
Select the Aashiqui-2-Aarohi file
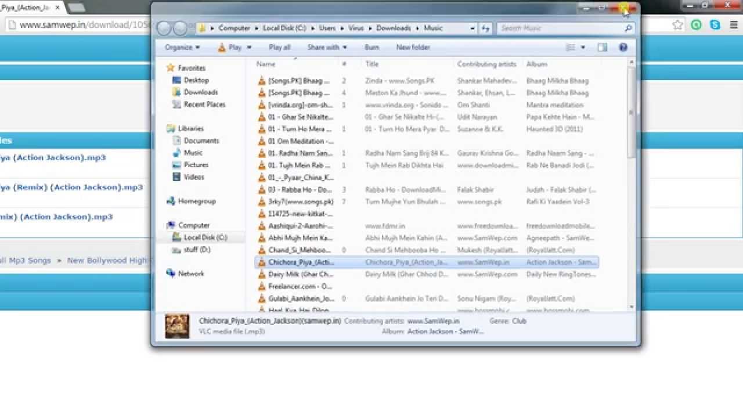[301, 226]
